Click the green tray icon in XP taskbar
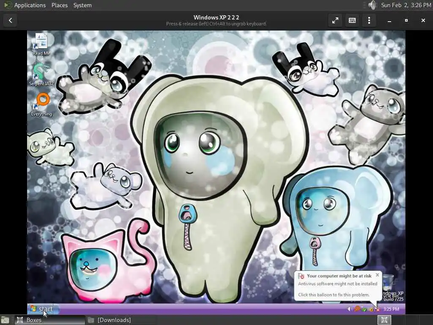Screen dimensions: 433x325 tap(364, 309)
